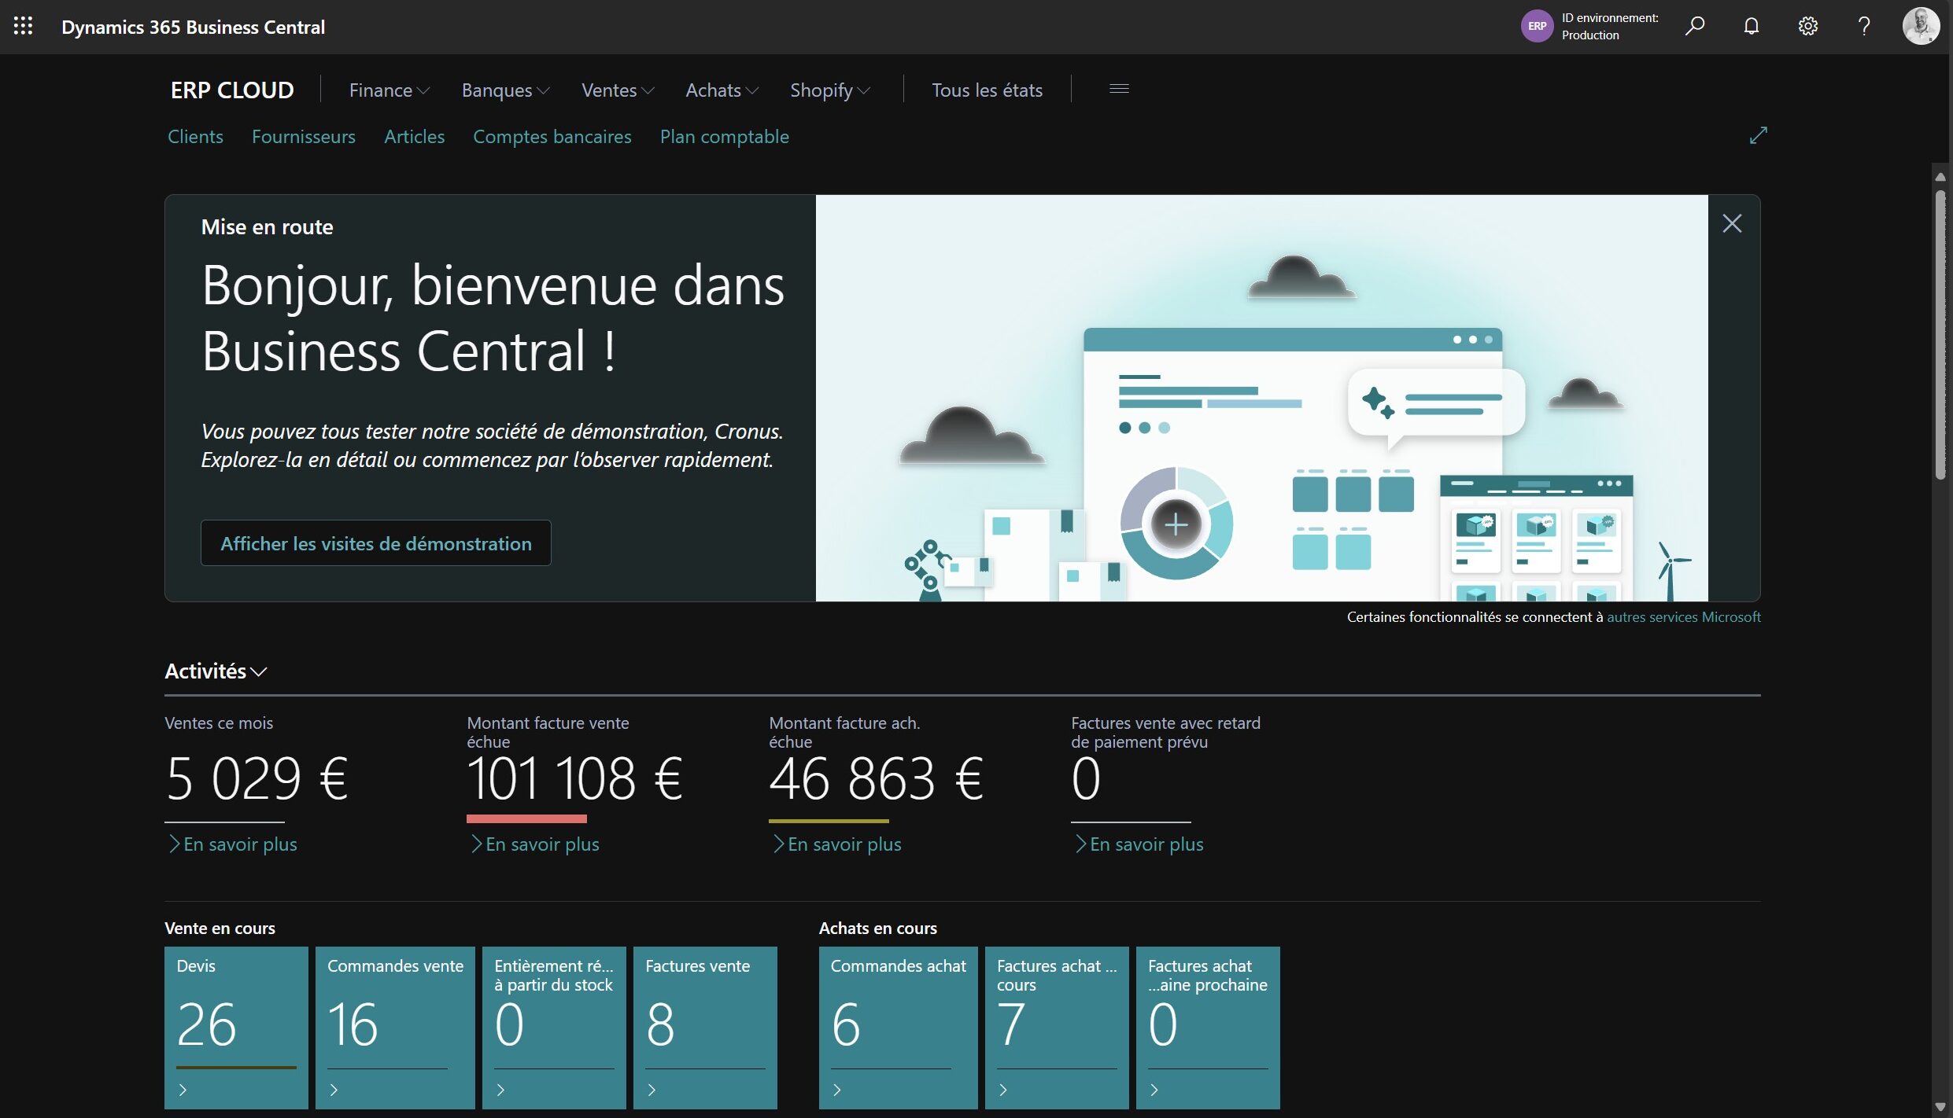The width and height of the screenshot is (1953, 1118).
Task: Open Commandes achat tile showing 6
Action: click(898, 1028)
